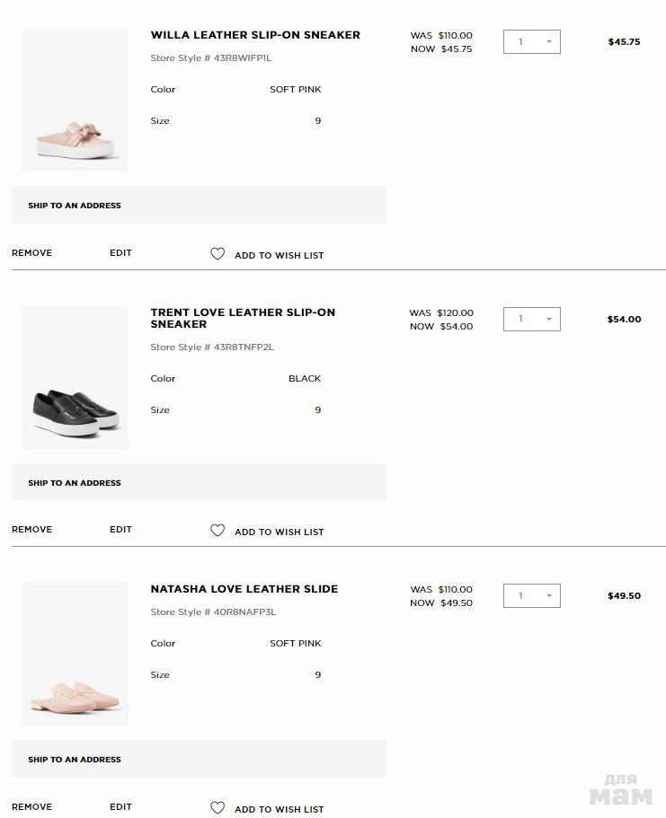This screenshot has width=666, height=818.
Task: Select Ship to an Address for Willa sneaker
Action: coord(75,206)
